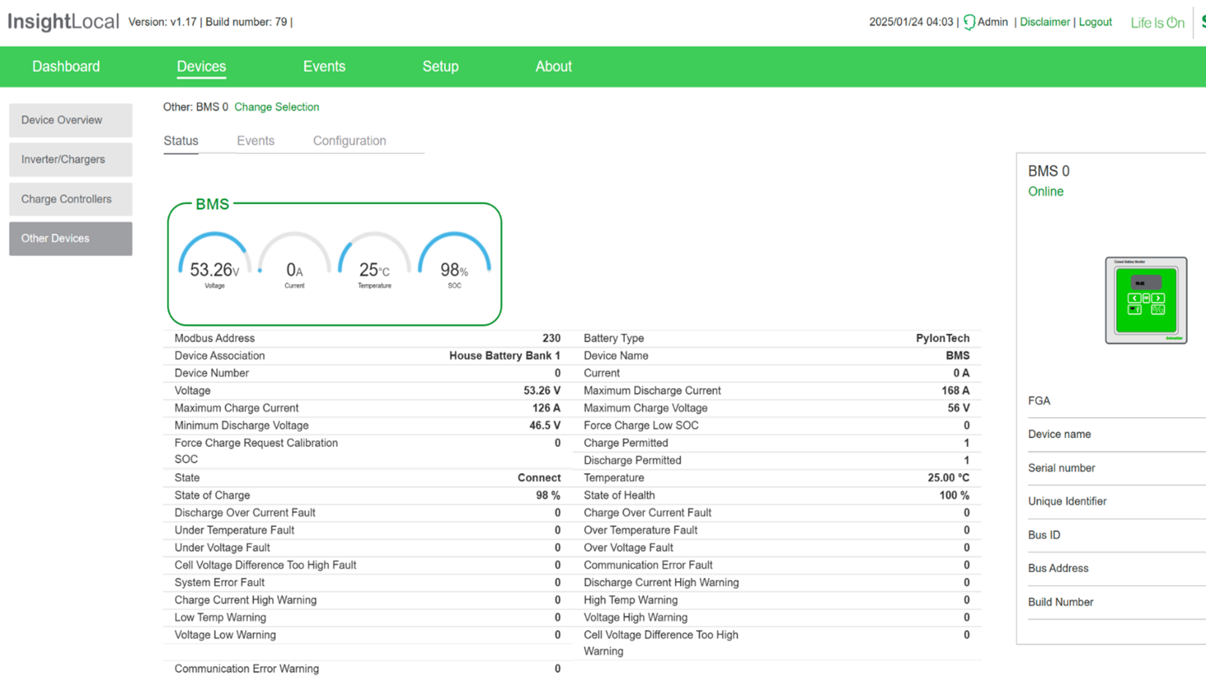Go to the Setup menu
The image size is (1206, 676).
coord(440,66)
